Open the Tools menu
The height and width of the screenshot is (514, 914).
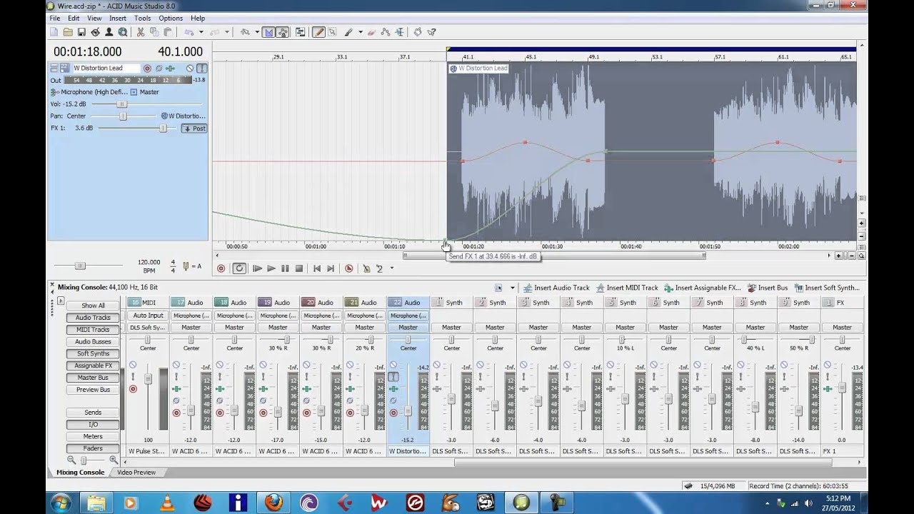click(143, 18)
